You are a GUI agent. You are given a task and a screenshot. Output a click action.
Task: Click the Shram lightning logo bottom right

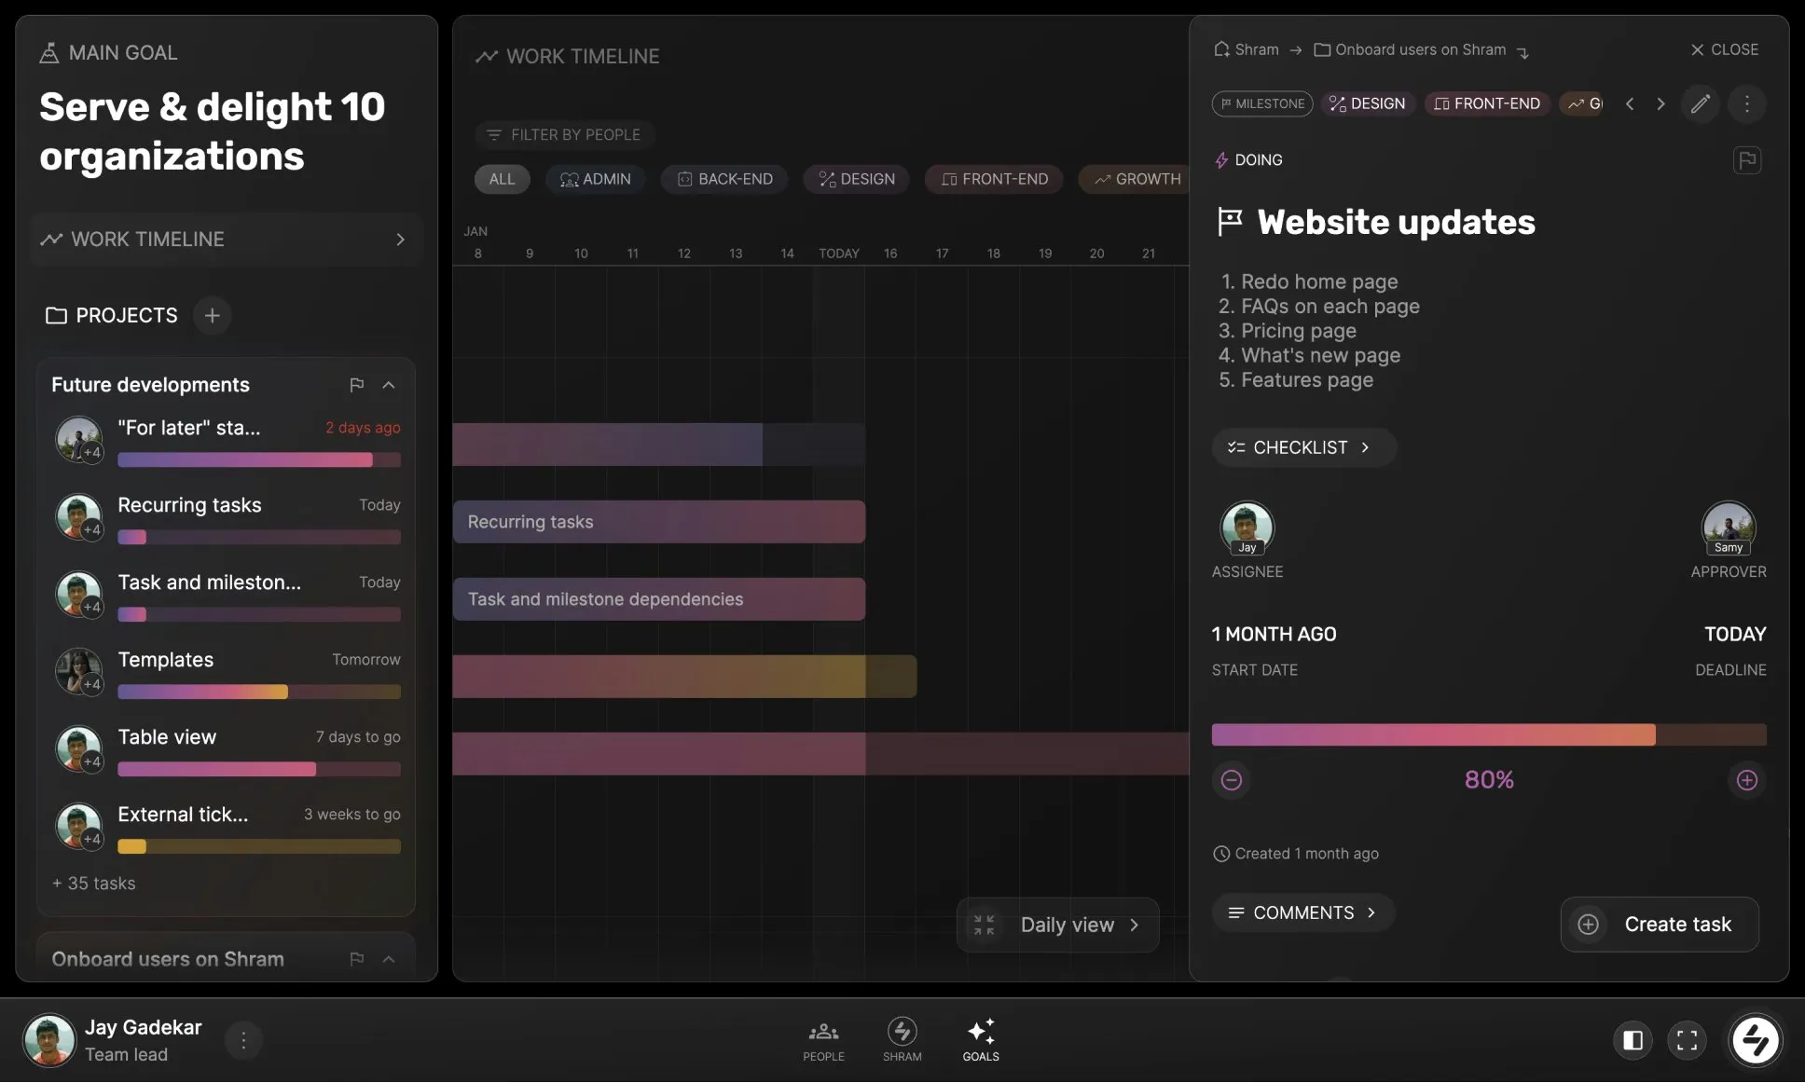pos(1755,1039)
